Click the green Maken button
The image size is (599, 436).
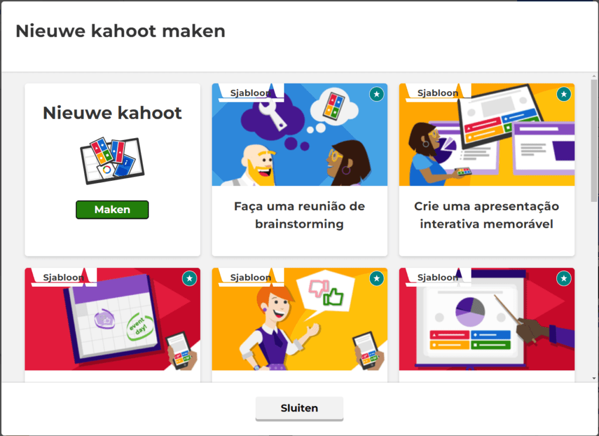click(112, 210)
